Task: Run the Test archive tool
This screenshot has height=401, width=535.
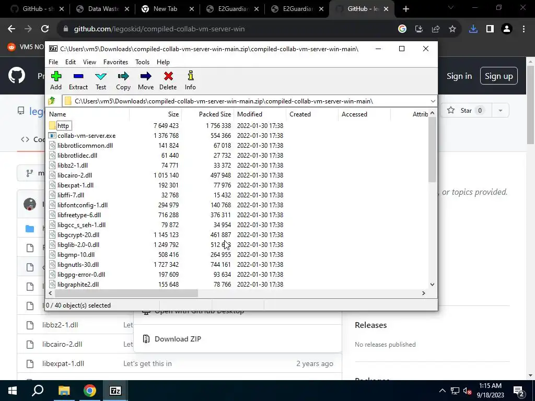Action: pos(101,80)
